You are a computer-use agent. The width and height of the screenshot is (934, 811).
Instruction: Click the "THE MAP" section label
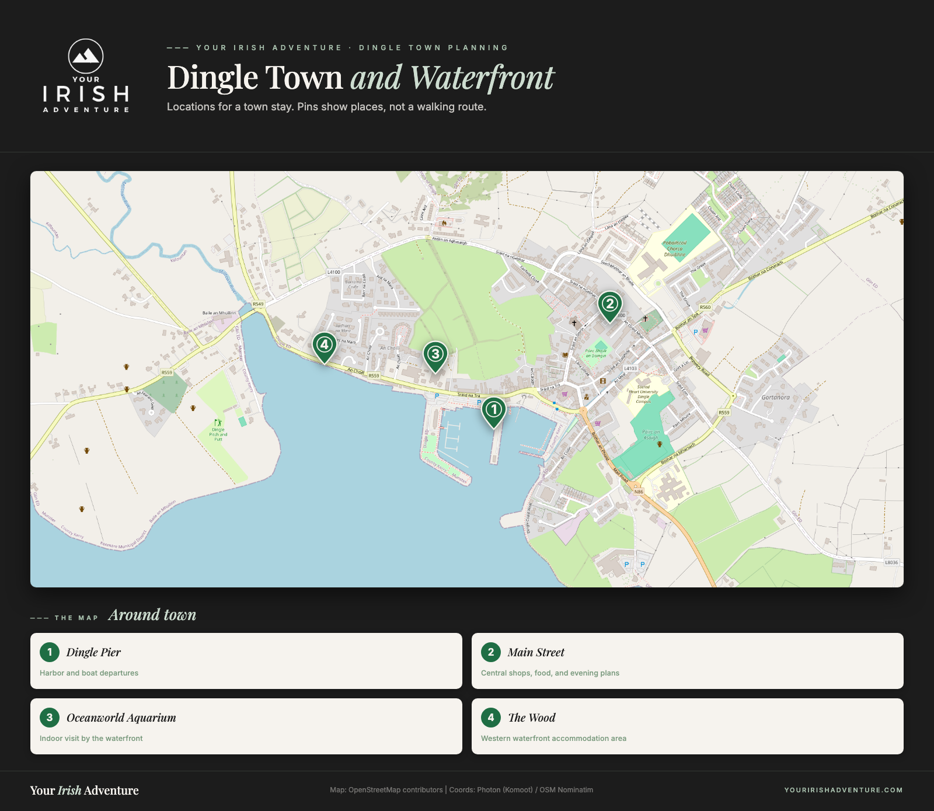[x=76, y=618]
